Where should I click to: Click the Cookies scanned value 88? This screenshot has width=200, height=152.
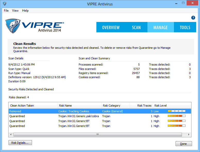click(138, 77)
